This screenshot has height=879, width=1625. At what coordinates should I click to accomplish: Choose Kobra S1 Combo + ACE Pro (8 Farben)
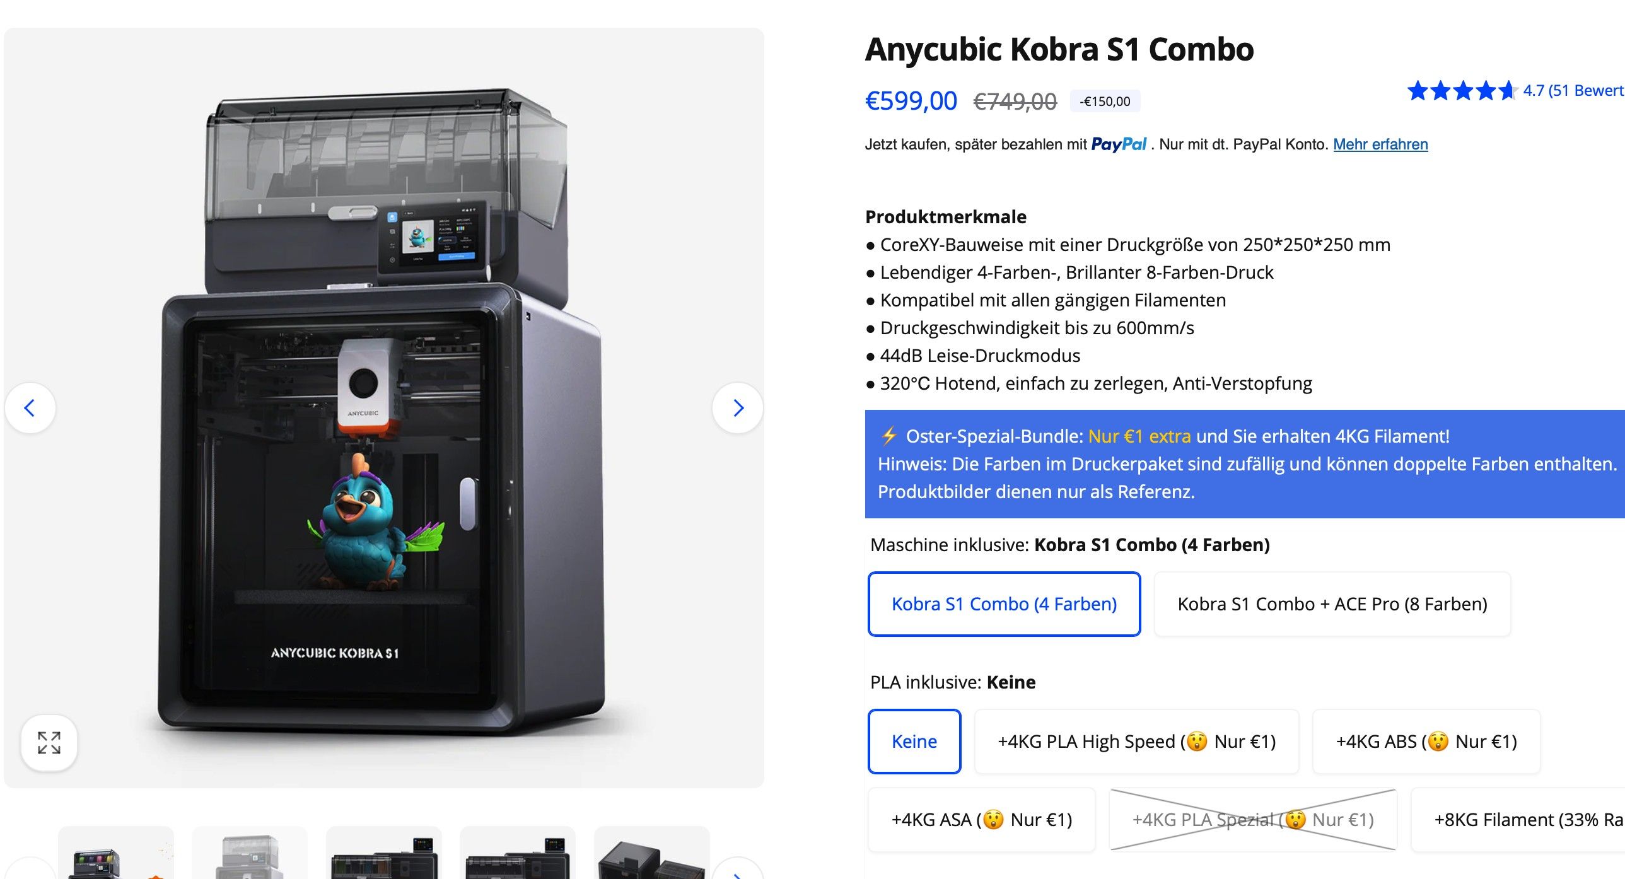(x=1332, y=604)
